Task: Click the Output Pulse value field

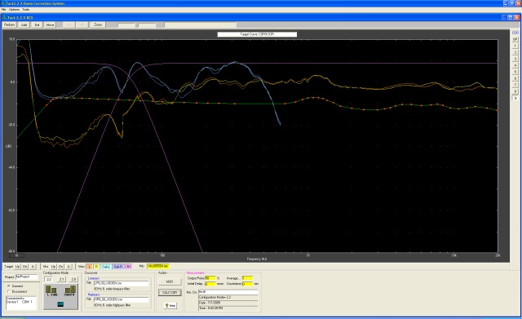Action: tap(210, 278)
